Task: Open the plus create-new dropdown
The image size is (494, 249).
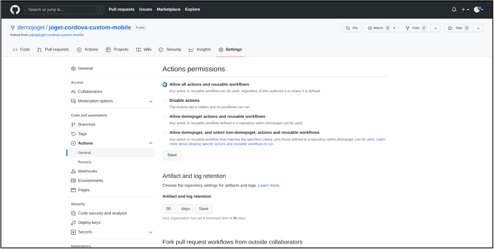Action: click(x=465, y=10)
